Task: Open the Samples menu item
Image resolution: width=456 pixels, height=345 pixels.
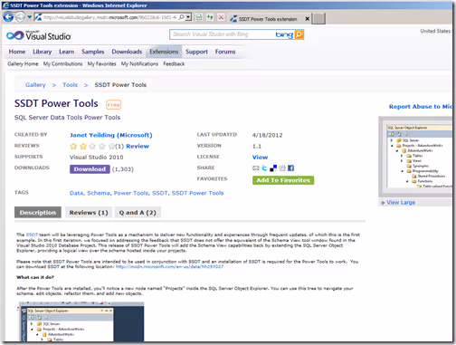Action: (x=92, y=52)
